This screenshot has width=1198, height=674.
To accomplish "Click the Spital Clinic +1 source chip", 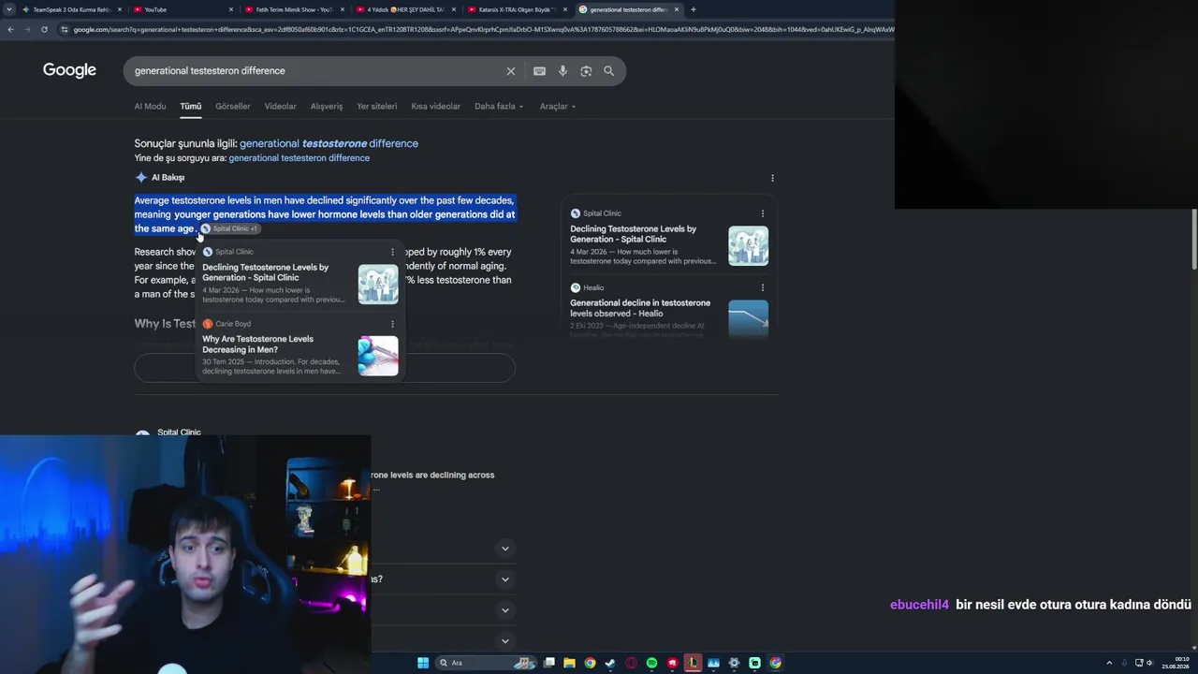I will (x=229, y=228).
